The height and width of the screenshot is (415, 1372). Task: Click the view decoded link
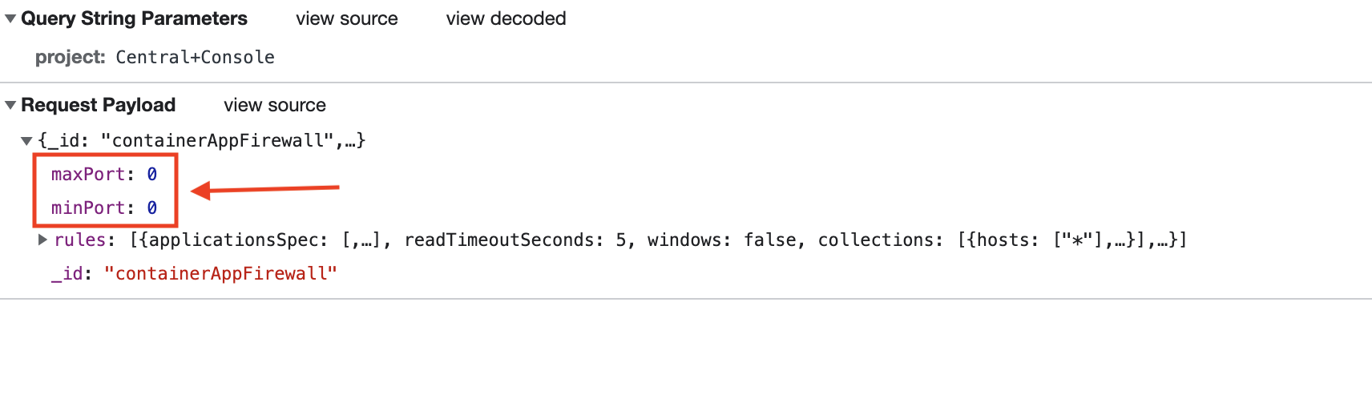pos(506,18)
